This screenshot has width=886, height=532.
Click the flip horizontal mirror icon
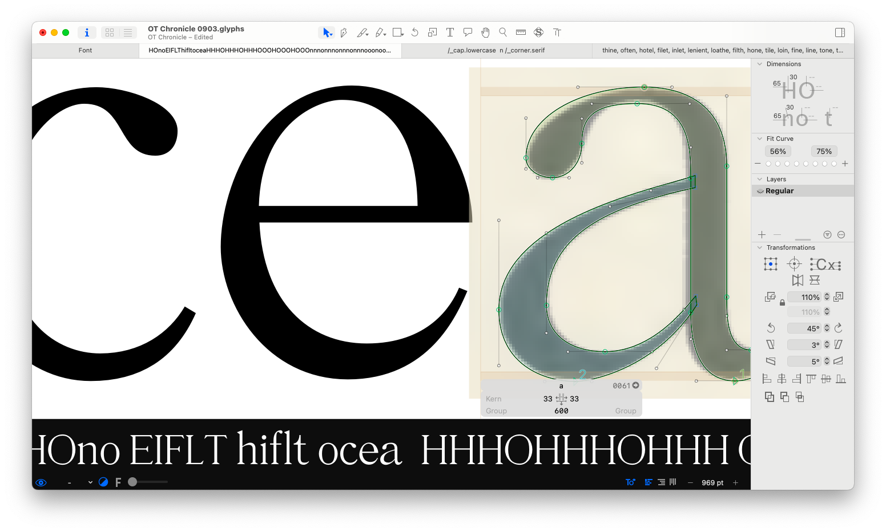798,280
